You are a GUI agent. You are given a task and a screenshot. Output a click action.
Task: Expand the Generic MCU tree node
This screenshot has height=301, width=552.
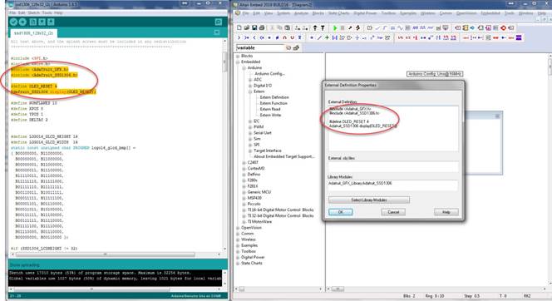pos(244,192)
